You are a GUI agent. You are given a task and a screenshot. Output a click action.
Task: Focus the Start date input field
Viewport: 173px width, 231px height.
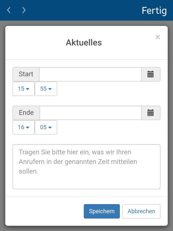(x=90, y=74)
